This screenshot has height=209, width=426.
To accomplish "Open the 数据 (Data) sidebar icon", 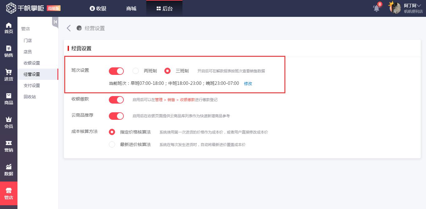I will tap(8, 169).
